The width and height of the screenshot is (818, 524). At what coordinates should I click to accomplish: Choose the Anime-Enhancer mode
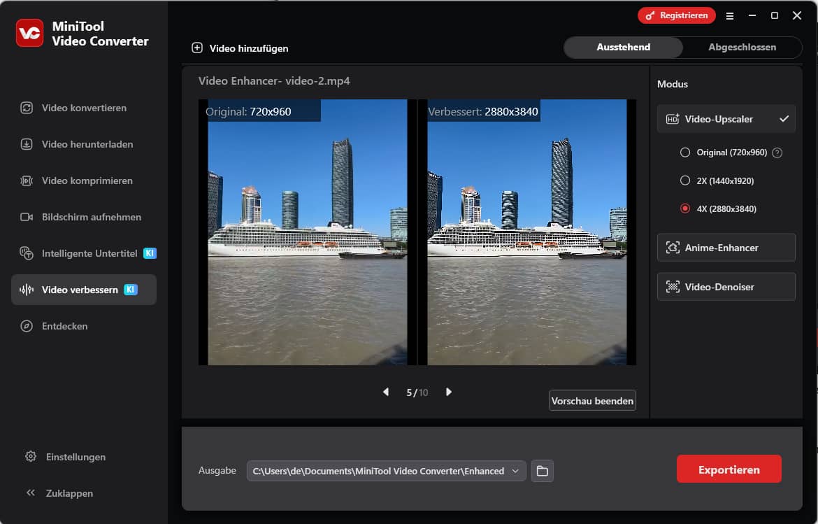coord(726,248)
